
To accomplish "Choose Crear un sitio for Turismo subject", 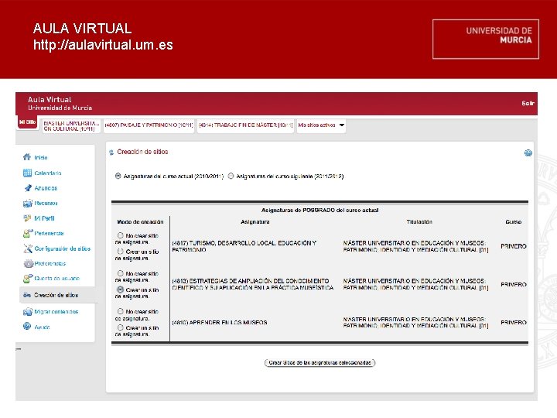I will pos(121,252).
